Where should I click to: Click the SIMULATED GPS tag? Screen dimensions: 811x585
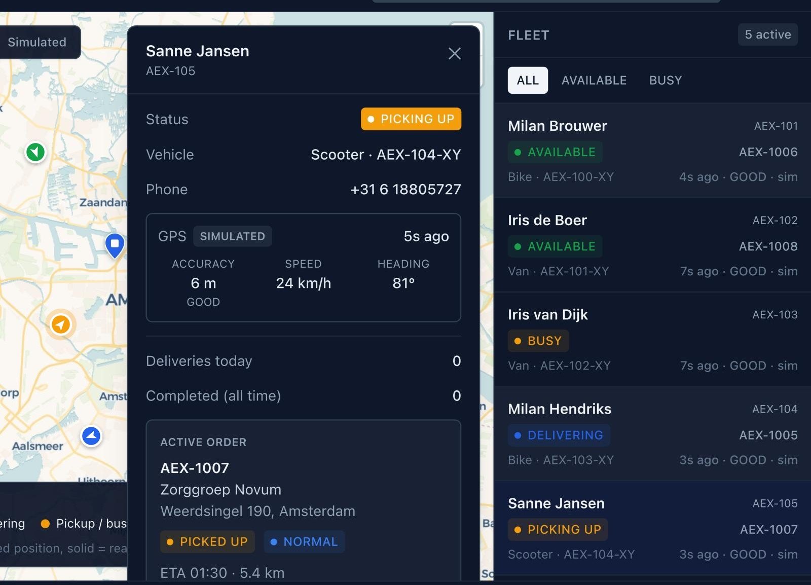[x=232, y=236]
